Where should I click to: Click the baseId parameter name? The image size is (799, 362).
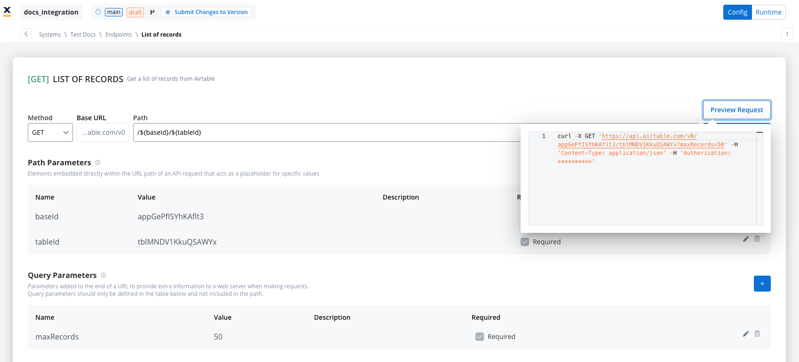[x=47, y=216]
